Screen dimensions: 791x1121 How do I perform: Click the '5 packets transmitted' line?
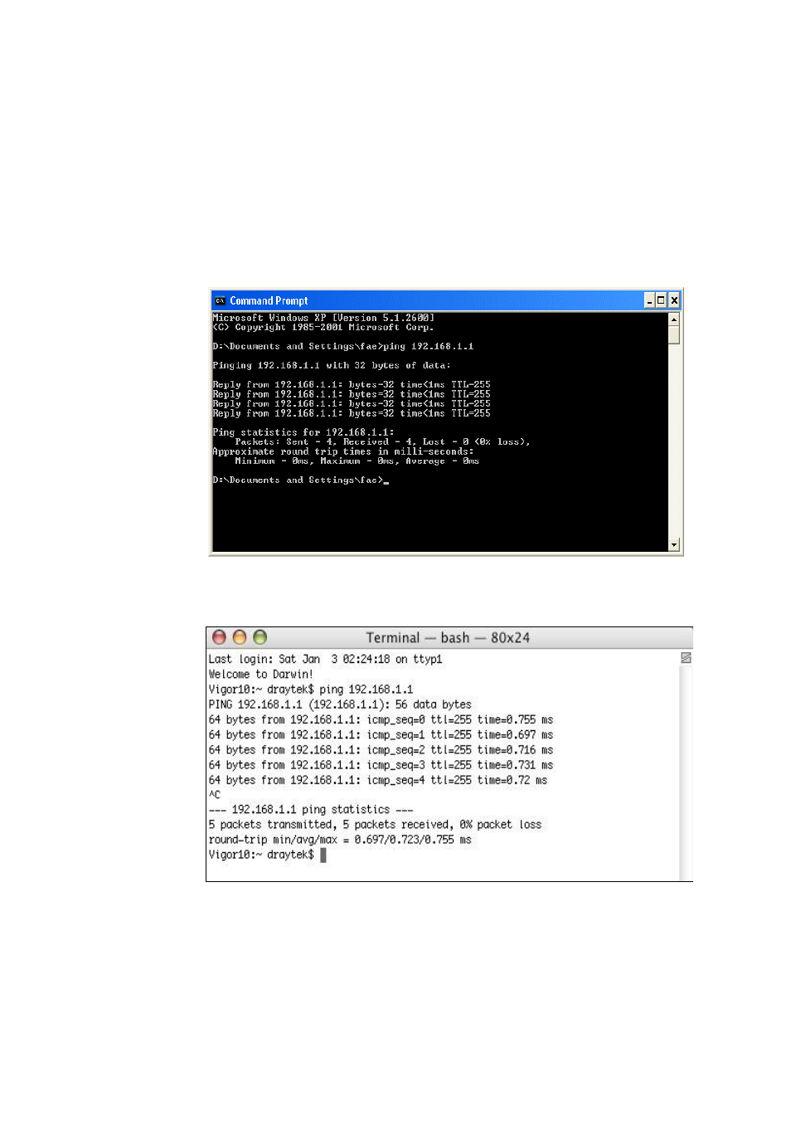(x=375, y=825)
